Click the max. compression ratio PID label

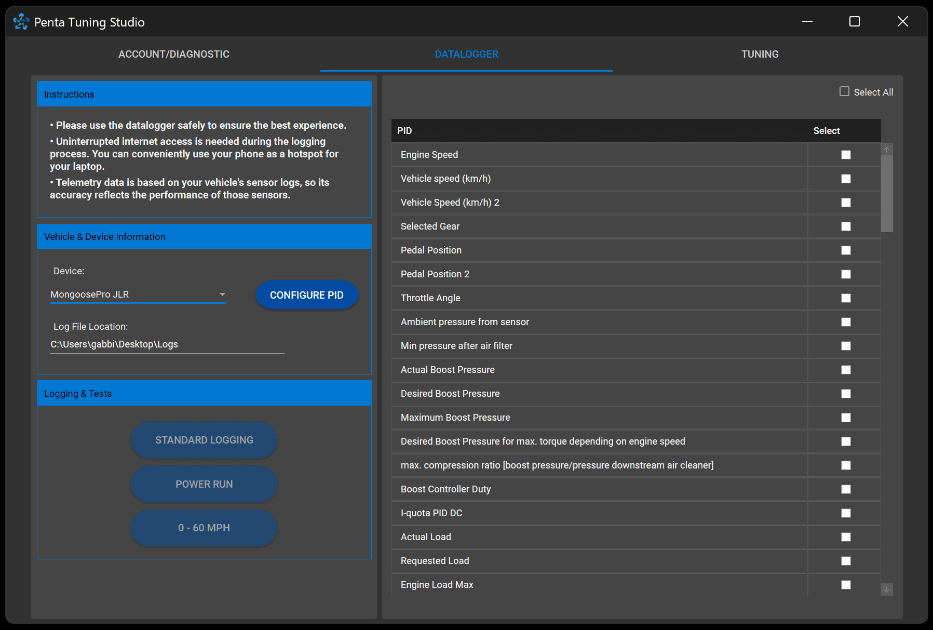(557, 465)
